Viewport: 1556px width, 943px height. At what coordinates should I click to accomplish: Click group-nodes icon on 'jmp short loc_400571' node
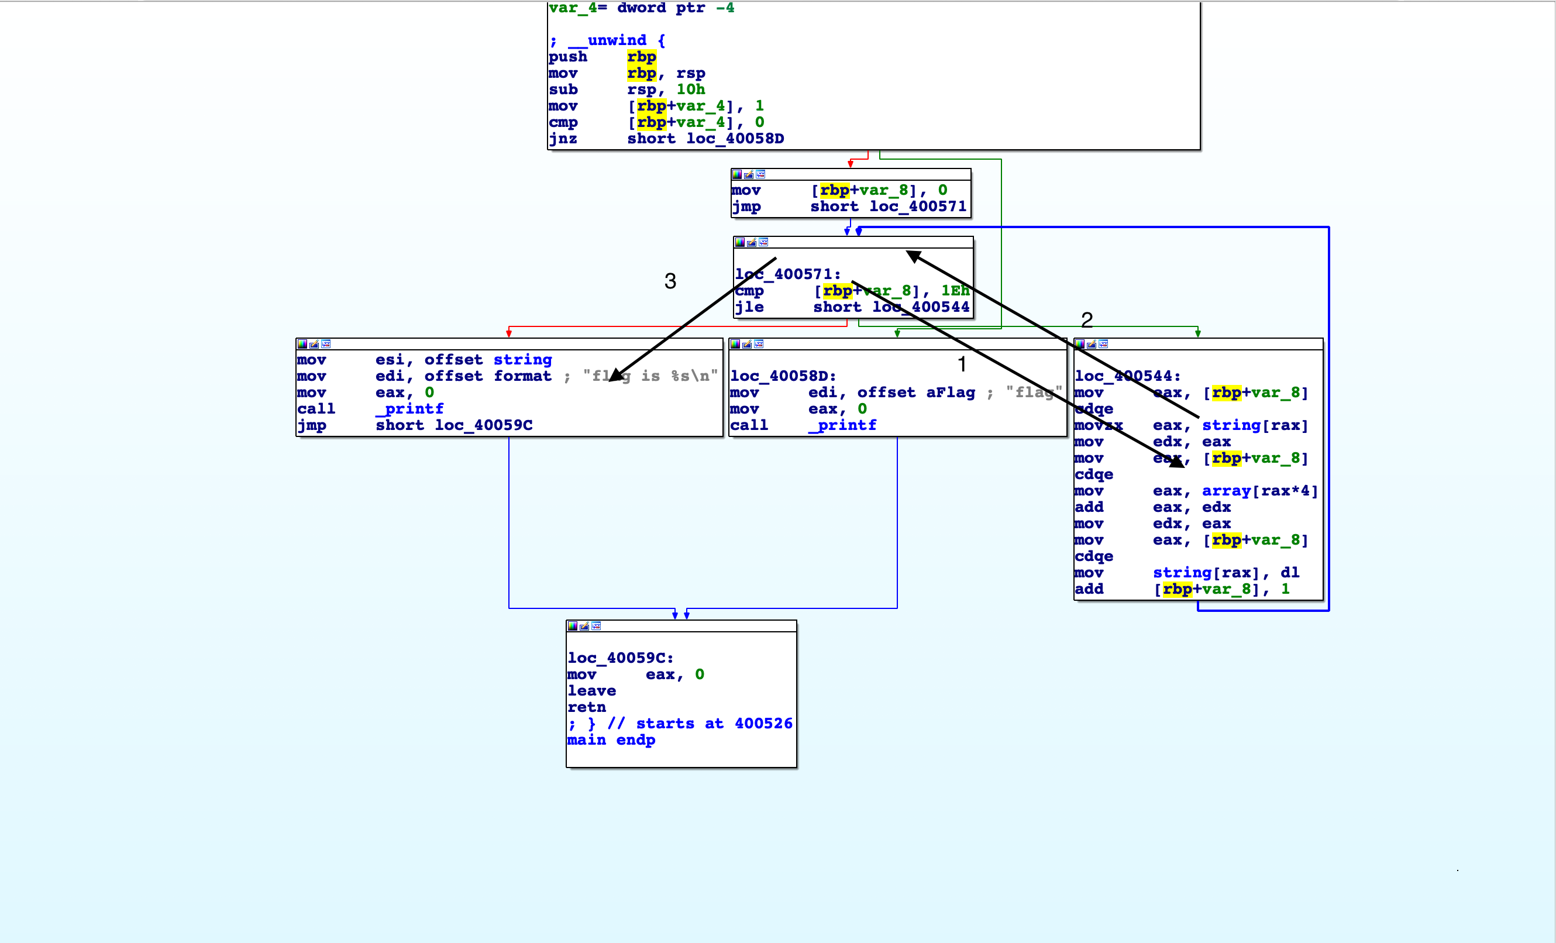click(760, 174)
